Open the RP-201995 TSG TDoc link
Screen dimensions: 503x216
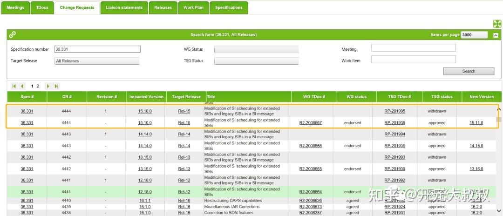tap(394, 111)
